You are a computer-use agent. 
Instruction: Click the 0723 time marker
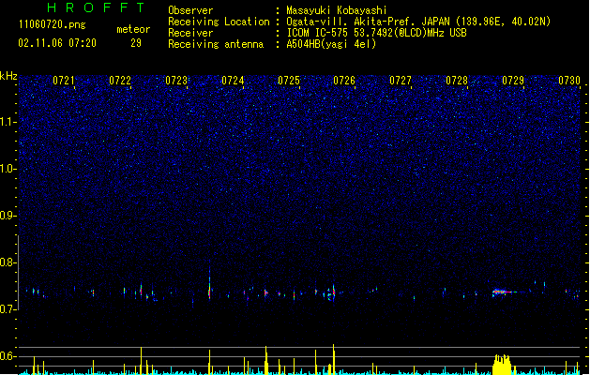point(176,81)
